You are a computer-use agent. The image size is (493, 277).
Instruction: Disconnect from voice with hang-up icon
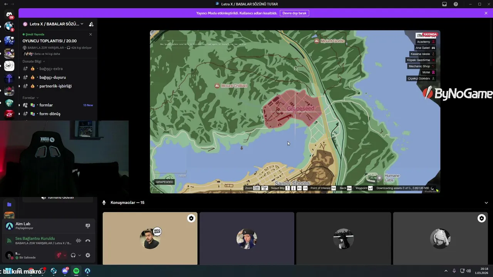(x=88, y=240)
